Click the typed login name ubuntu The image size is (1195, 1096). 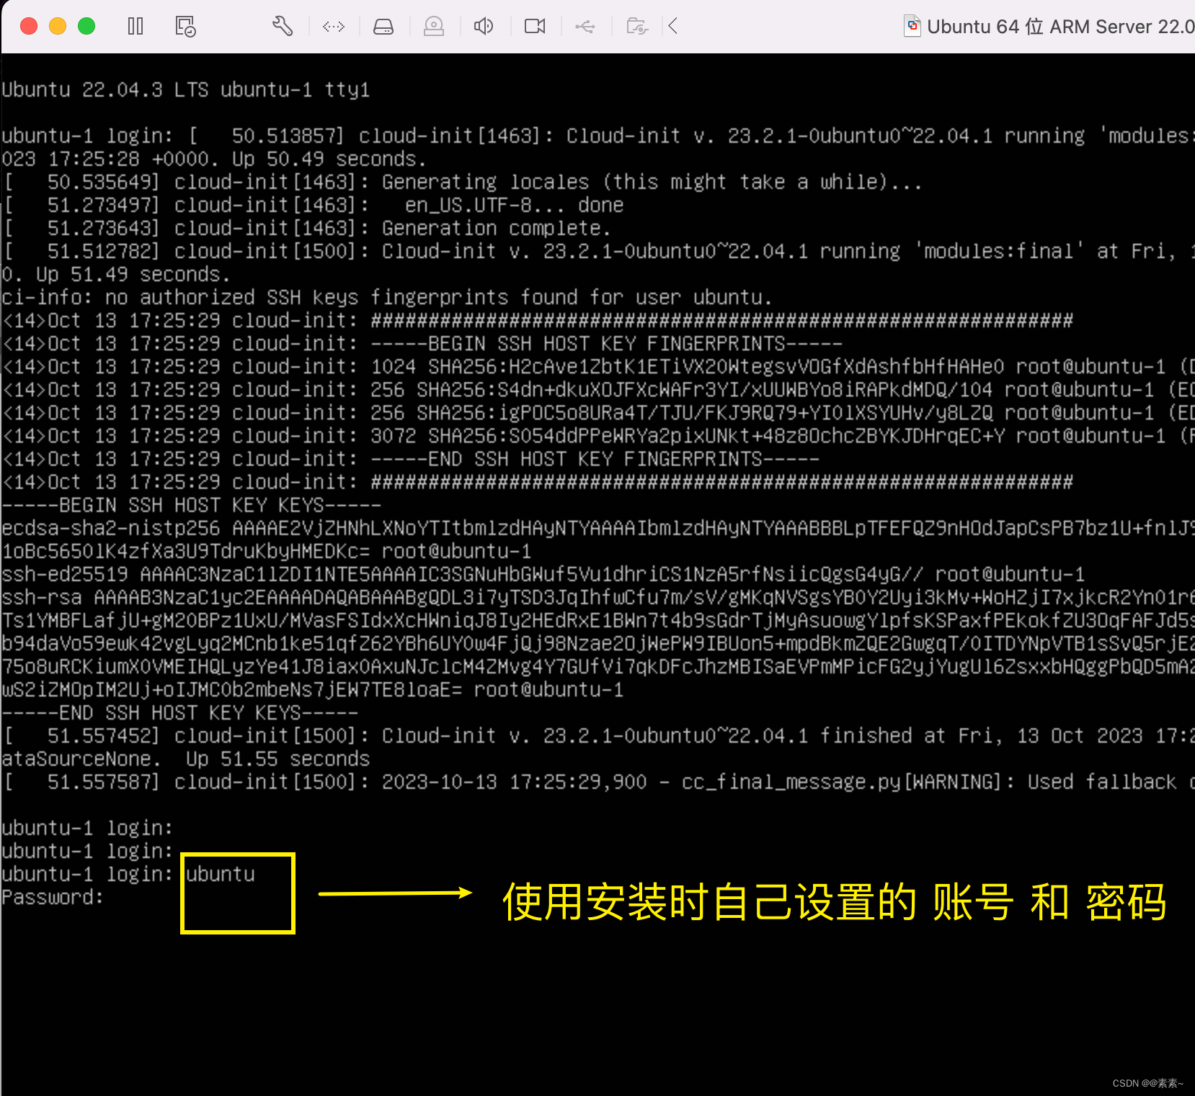click(221, 875)
